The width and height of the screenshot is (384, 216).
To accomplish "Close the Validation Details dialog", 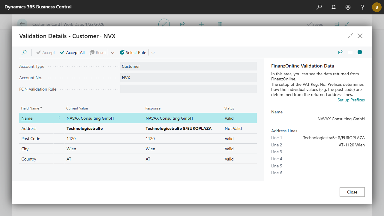I will pyautogui.click(x=360, y=36).
